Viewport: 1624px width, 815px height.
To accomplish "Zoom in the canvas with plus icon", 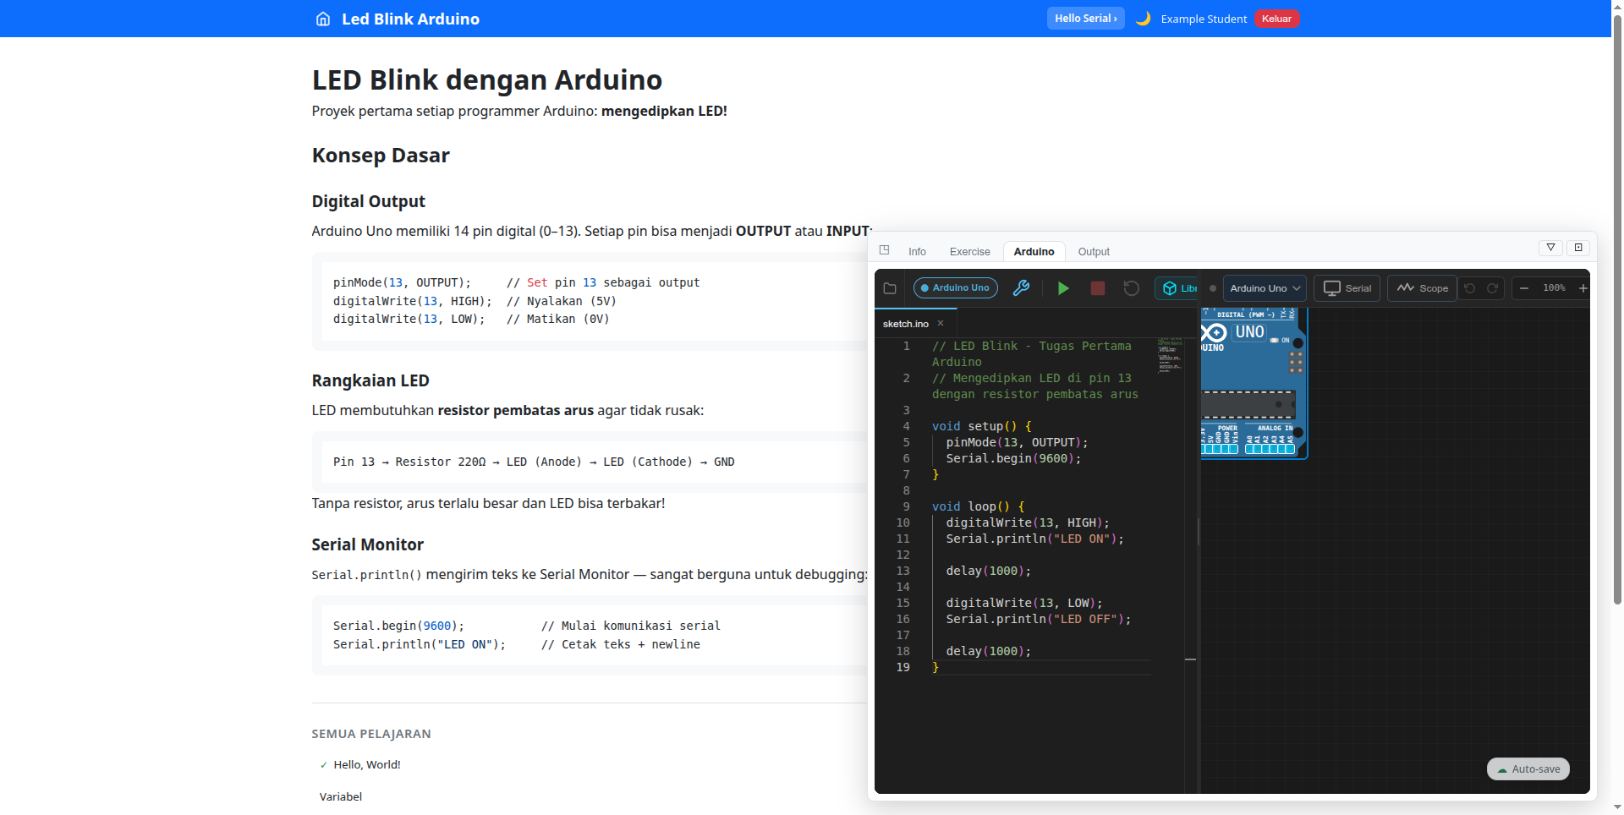I will pos(1583,288).
